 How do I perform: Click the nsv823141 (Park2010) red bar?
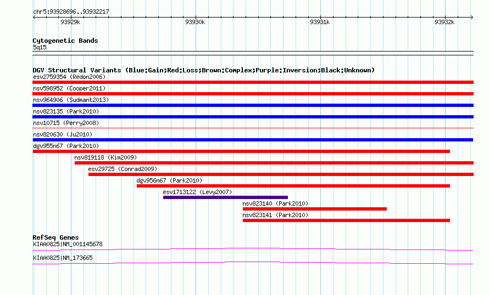(x=346, y=220)
